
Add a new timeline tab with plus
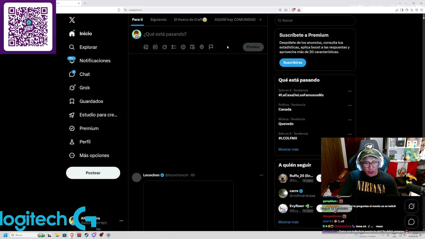point(260,20)
